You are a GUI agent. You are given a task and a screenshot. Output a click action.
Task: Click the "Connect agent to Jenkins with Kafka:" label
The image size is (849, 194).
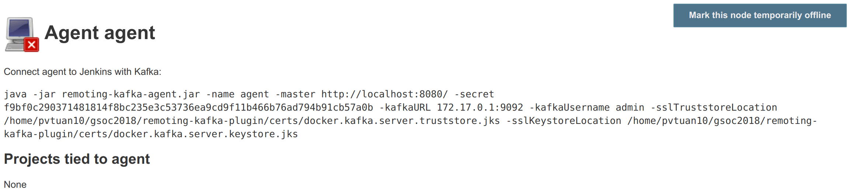(x=82, y=72)
